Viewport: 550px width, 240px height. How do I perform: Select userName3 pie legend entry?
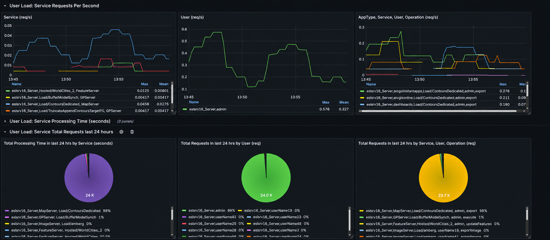[277, 230]
